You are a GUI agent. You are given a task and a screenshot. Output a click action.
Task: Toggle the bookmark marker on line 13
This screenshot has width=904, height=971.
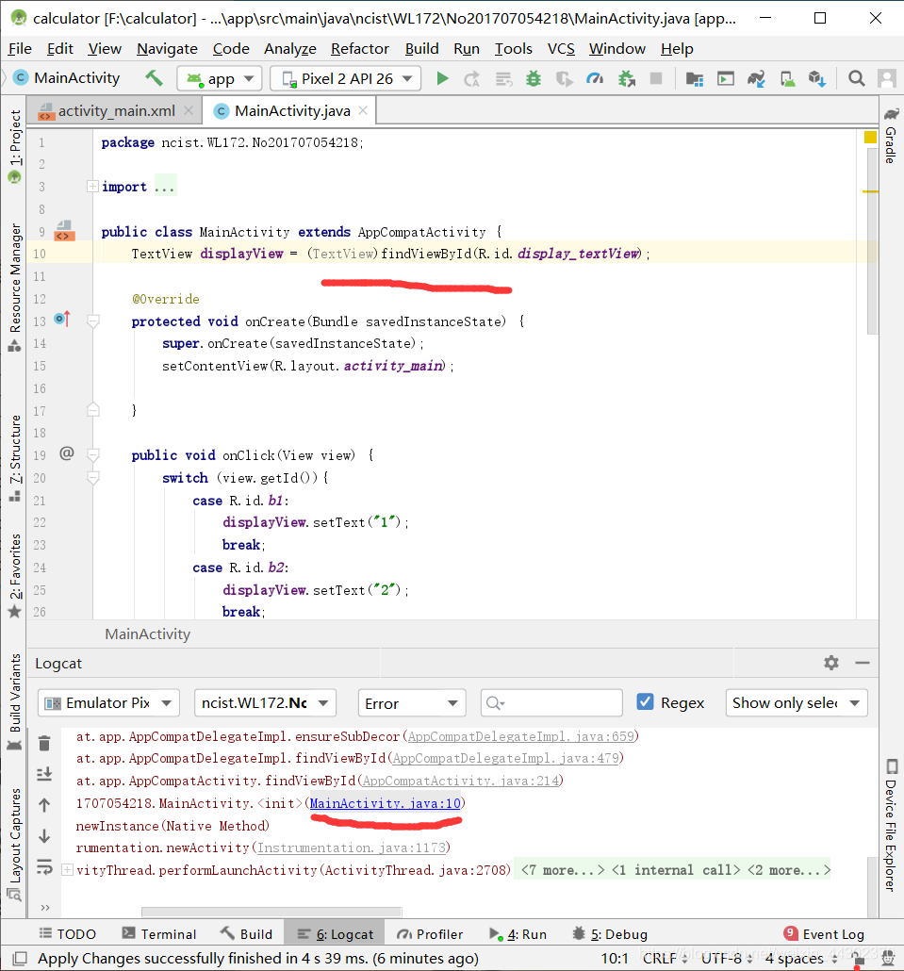(60, 321)
